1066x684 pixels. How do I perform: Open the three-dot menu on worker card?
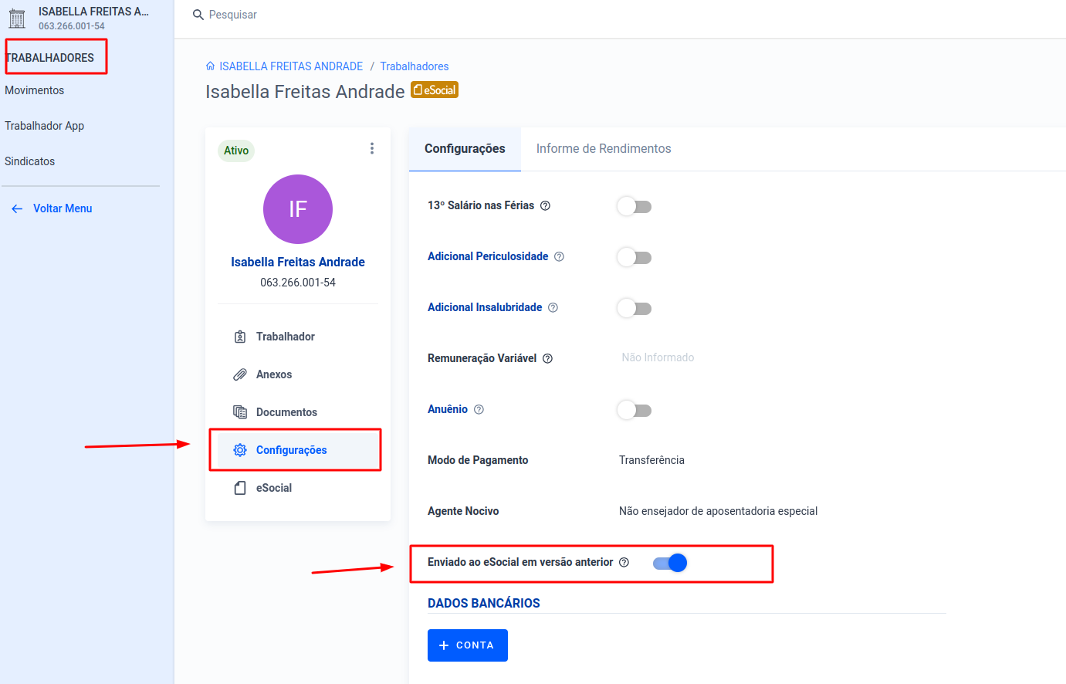372,148
